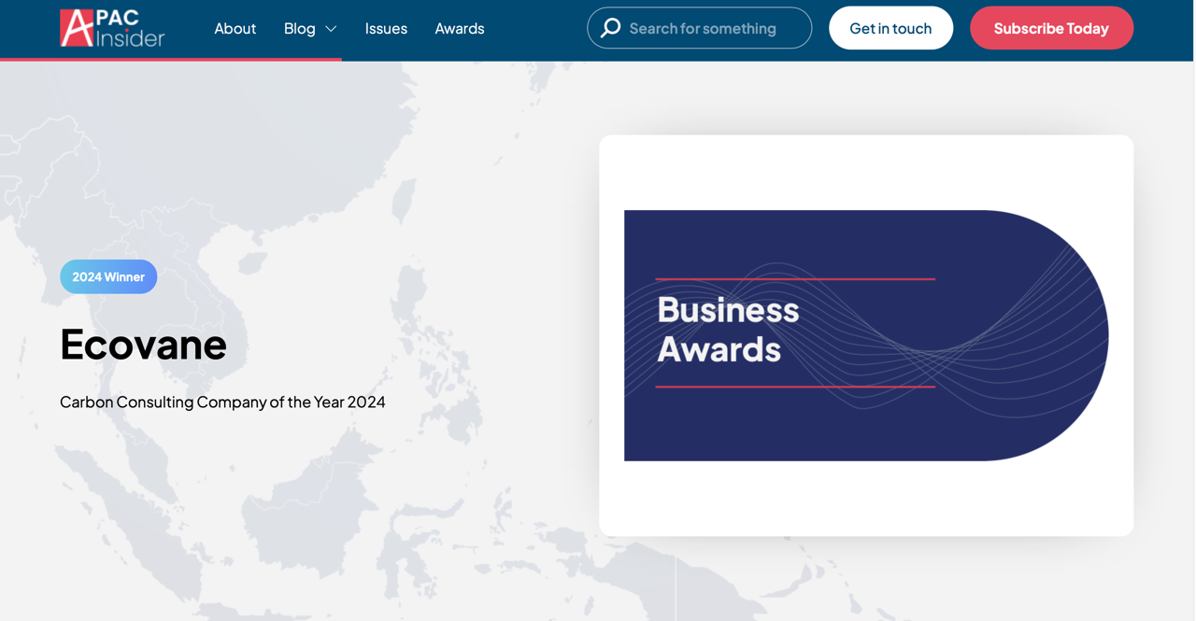The height and width of the screenshot is (621, 1196).
Task: Click the Subscribe Today button
Action: click(1051, 28)
